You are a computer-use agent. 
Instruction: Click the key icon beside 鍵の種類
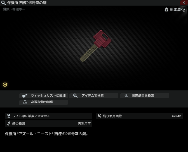click(9, 123)
